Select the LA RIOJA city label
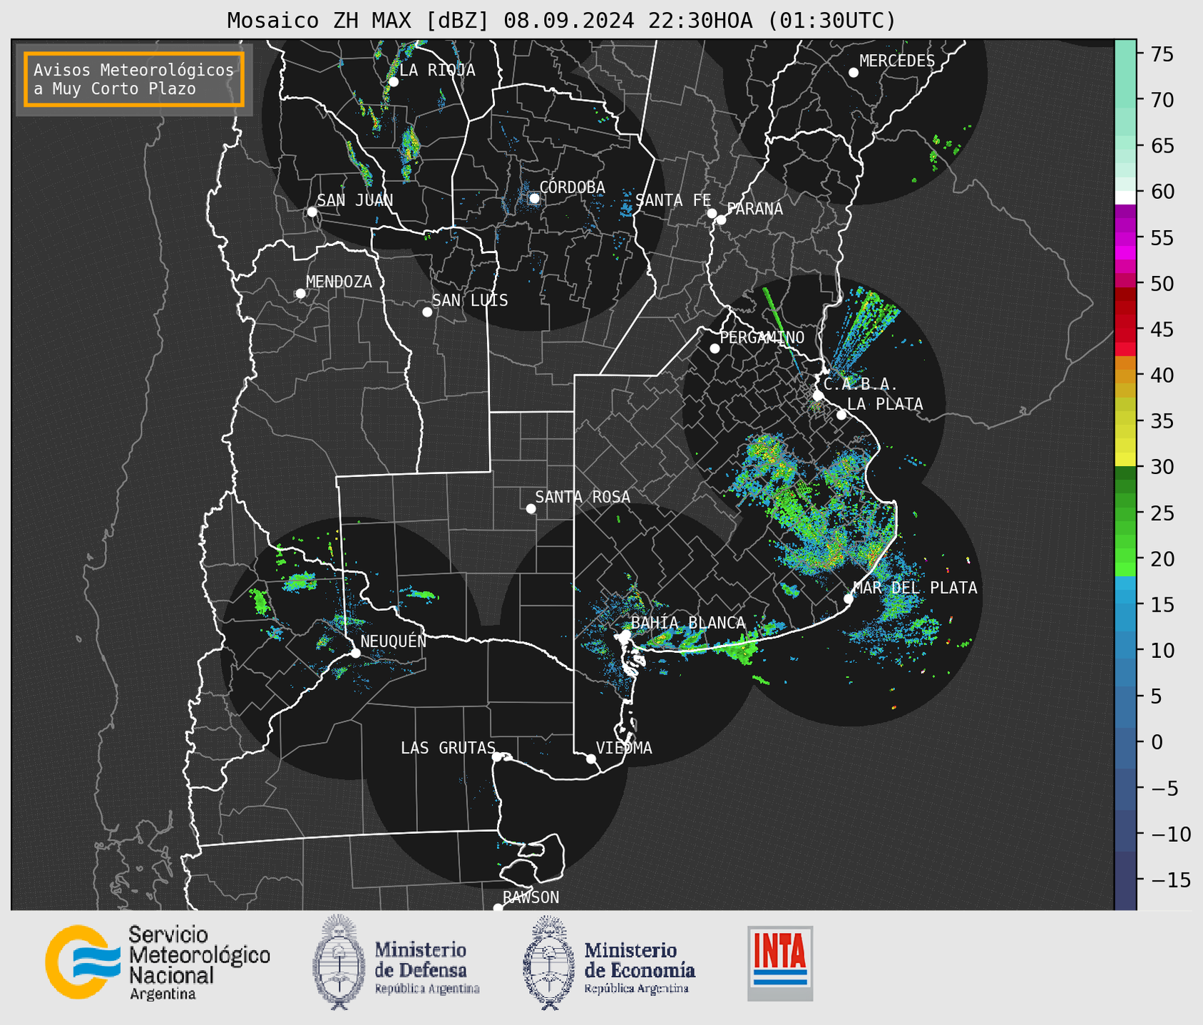Image resolution: width=1203 pixels, height=1025 pixels. coord(437,71)
